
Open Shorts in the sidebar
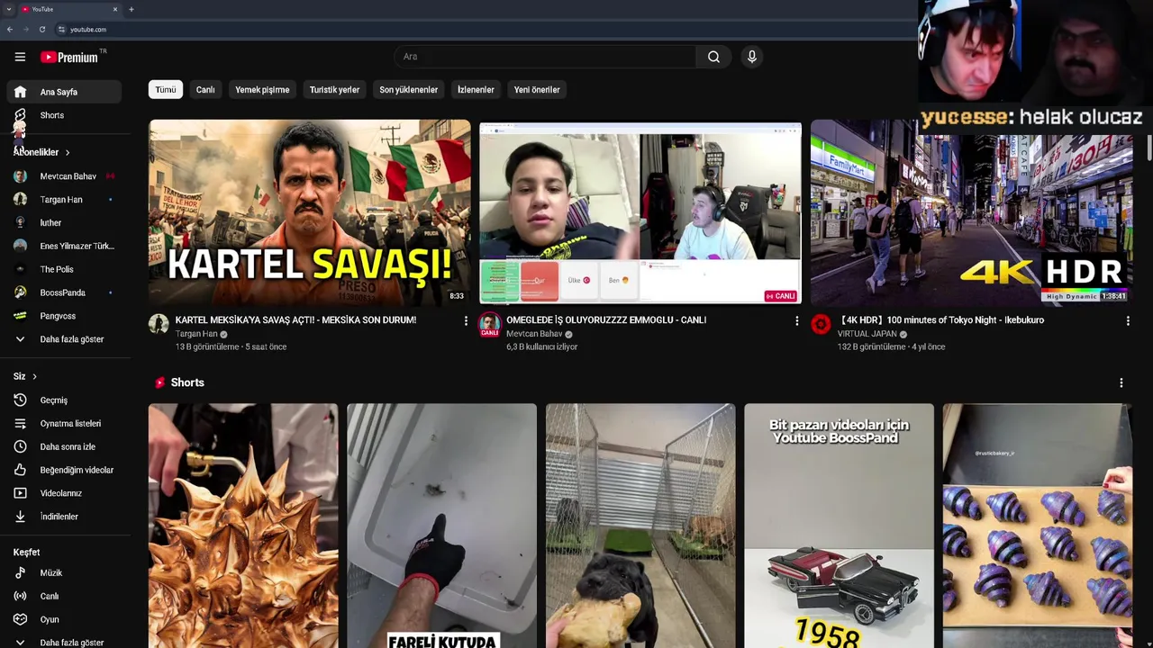(63, 115)
